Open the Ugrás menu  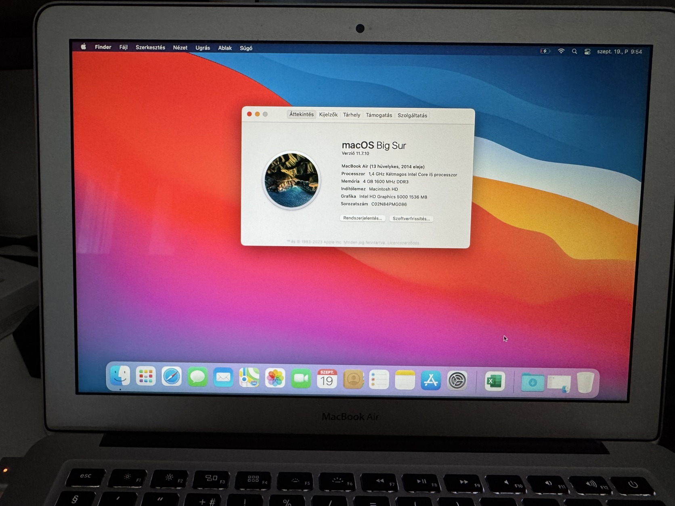point(203,48)
